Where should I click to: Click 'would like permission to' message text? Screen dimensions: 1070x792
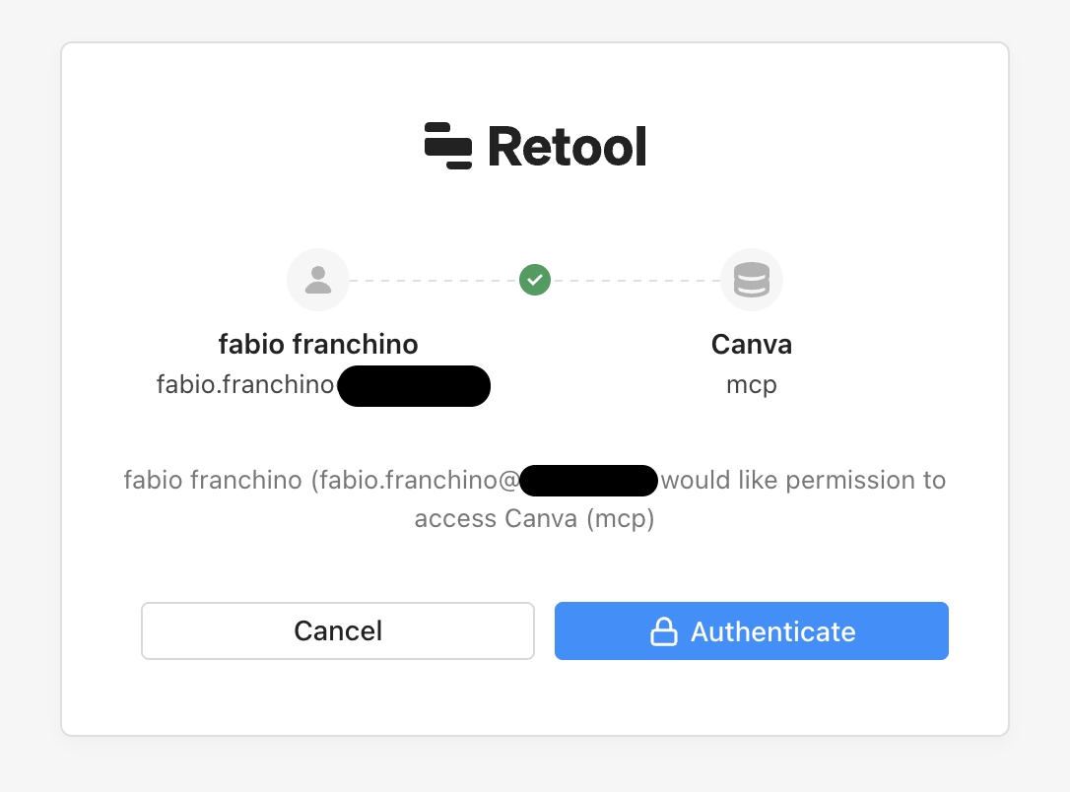pos(803,481)
